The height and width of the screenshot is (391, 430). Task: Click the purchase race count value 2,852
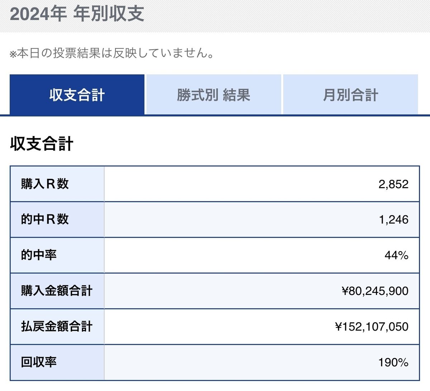[393, 183]
